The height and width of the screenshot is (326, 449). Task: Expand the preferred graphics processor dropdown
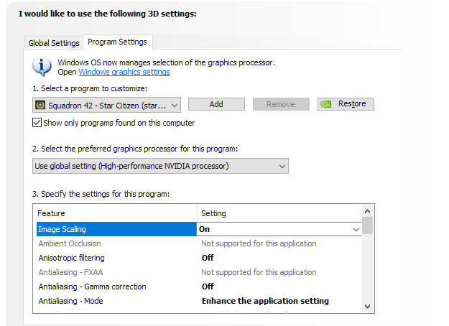(161, 167)
